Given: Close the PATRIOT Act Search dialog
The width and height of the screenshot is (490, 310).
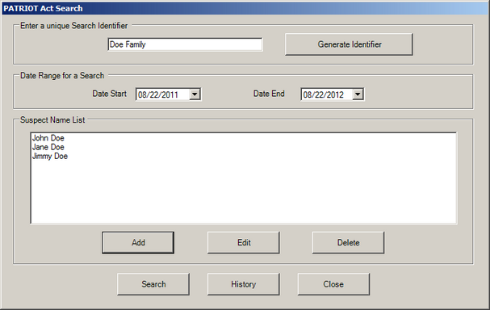Looking at the screenshot, I should click(x=333, y=284).
